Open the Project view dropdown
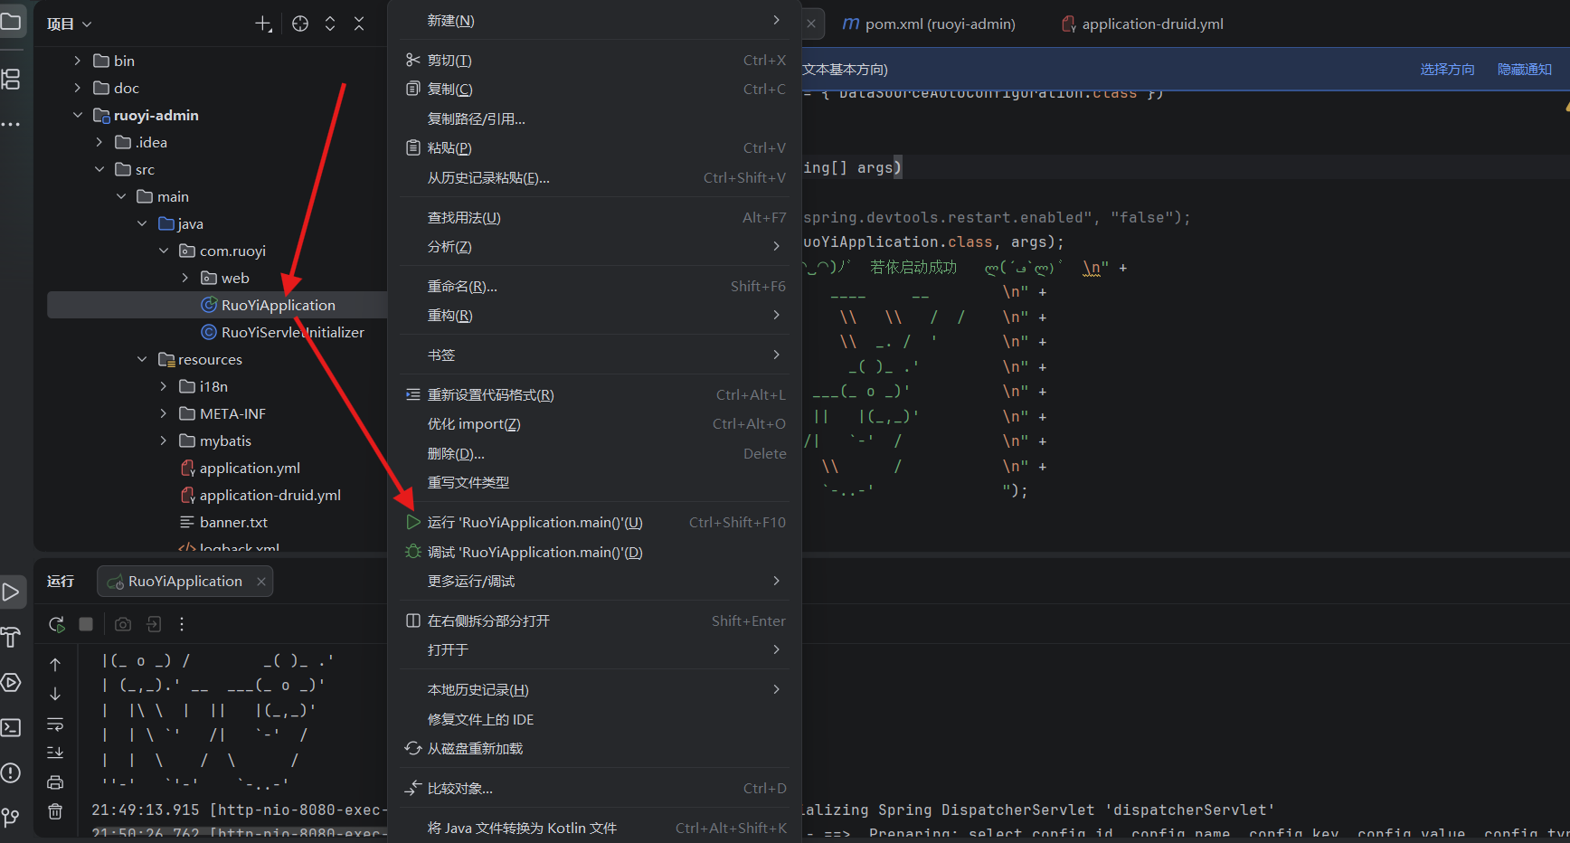 tap(69, 24)
